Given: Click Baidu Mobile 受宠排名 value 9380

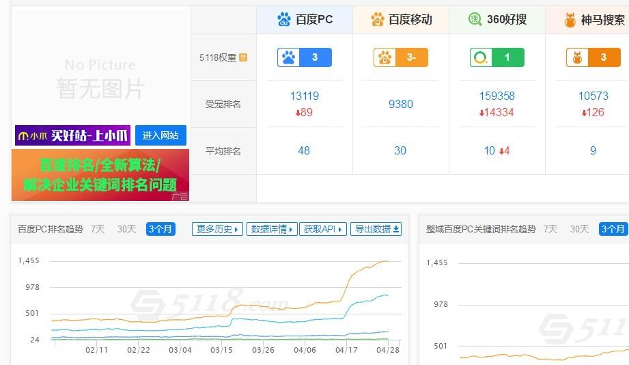Looking at the screenshot, I should (401, 104).
